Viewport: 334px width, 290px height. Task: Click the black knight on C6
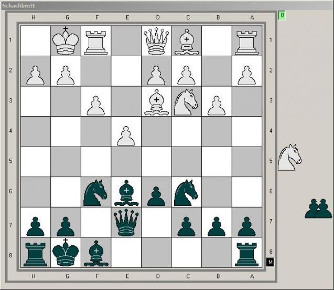186,193
